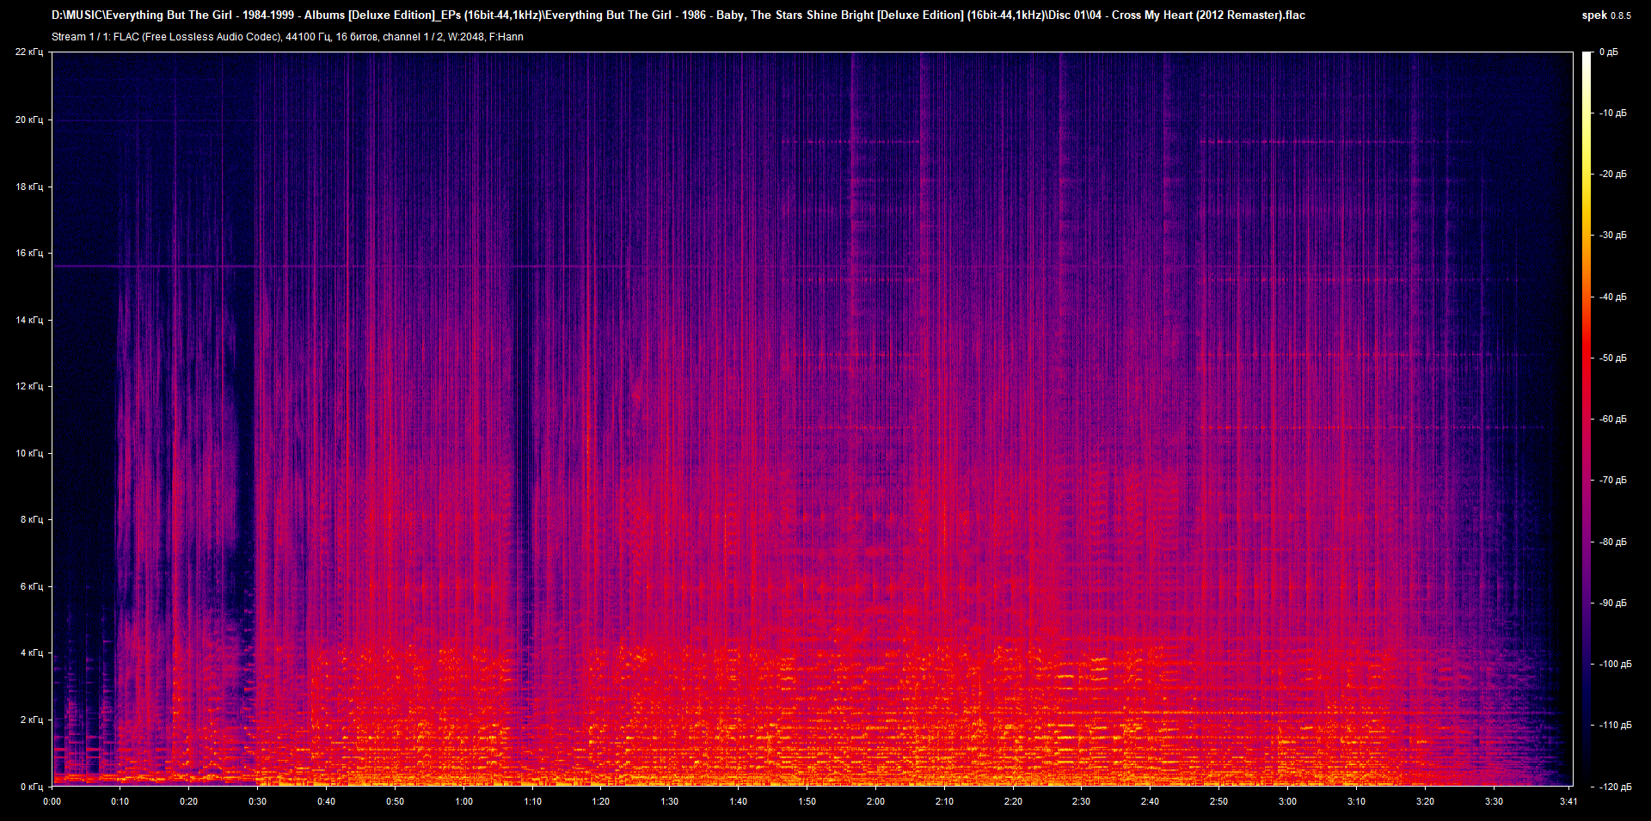Click the '18 кГц' frequency axis label
The height and width of the screenshot is (821, 1651).
29,187
